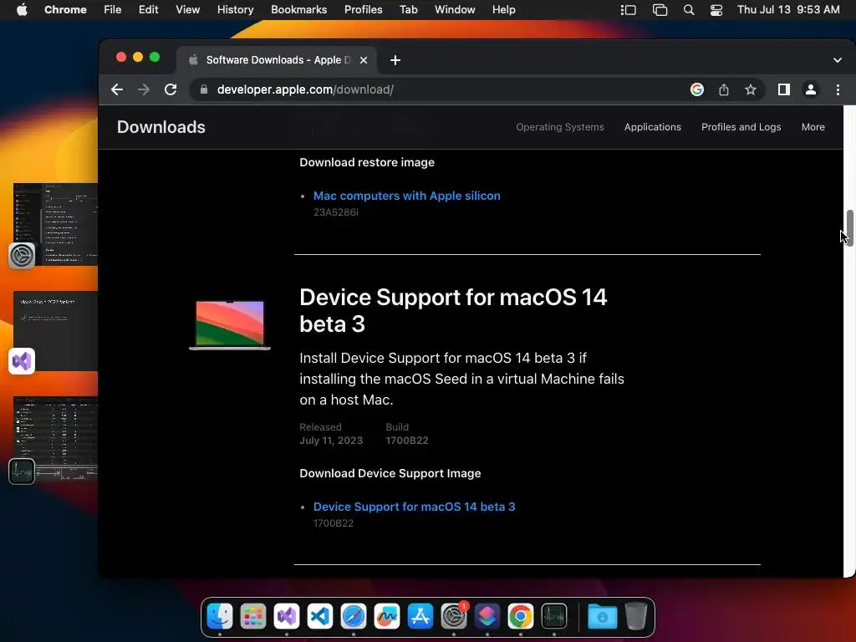The width and height of the screenshot is (856, 642).
Task: Open the Chrome app menu
Action: (65, 10)
